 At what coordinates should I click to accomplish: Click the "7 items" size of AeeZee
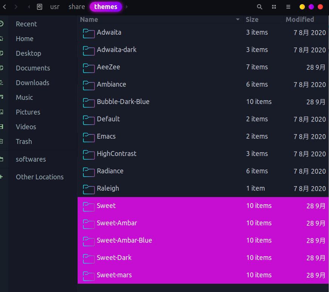coord(257,67)
